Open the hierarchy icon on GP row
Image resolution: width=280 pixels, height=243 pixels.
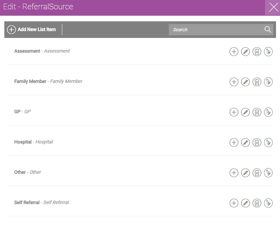268,112
